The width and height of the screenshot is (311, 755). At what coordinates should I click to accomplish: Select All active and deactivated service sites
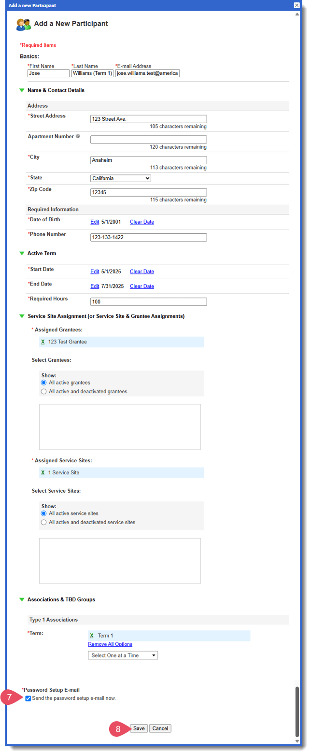[x=44, y=522]
